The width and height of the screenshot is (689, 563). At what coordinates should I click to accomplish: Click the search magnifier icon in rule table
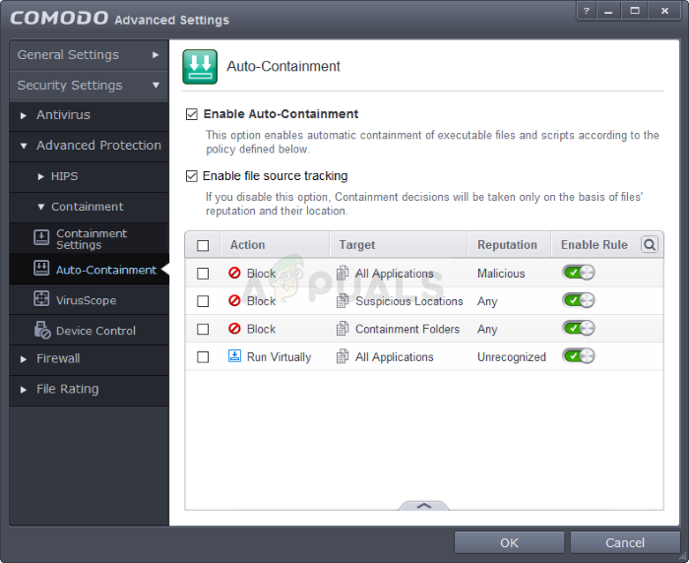(x=650, y=244)
